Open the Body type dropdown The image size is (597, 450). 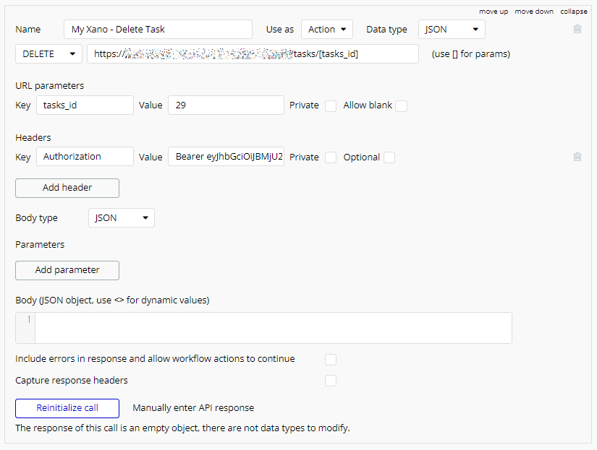(x=121, y=218)
